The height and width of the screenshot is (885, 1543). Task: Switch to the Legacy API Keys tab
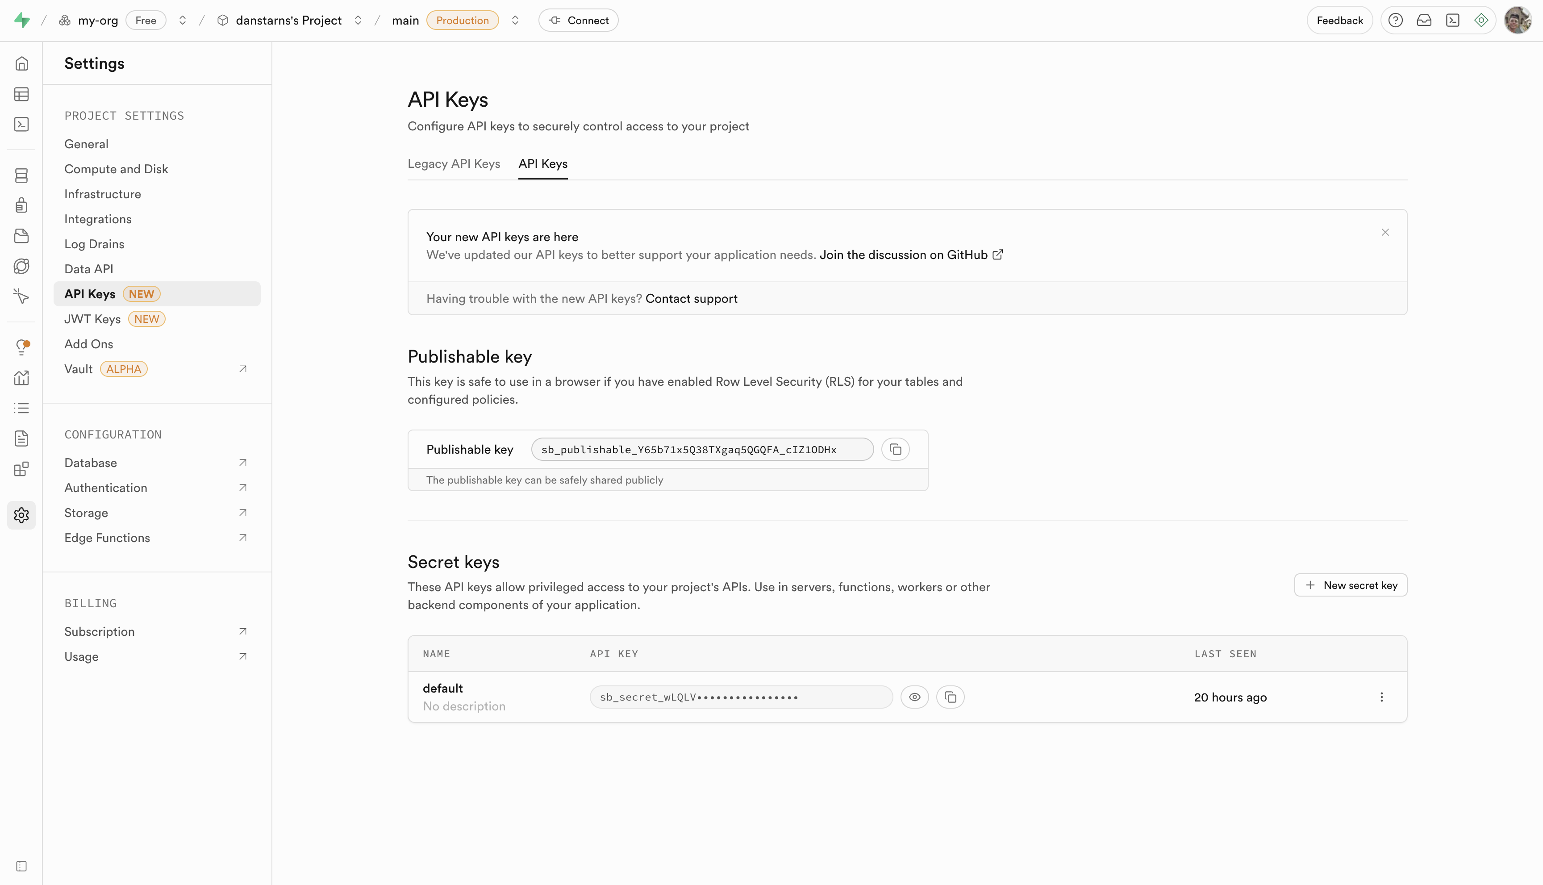[453, 163]
